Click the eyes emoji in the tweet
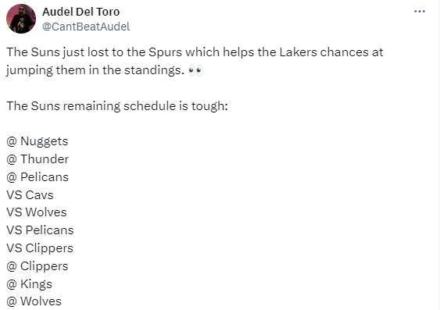440x310 pixels. point(195,70)
